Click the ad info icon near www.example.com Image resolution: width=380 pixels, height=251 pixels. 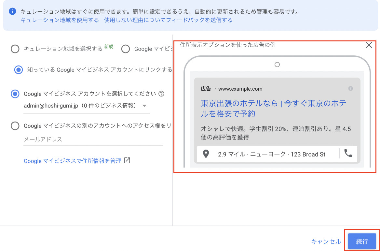pyautogui.click(x=350, y=88)
